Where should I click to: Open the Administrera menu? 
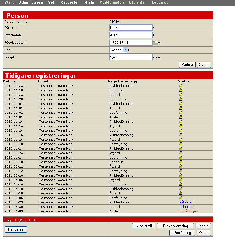31,3
